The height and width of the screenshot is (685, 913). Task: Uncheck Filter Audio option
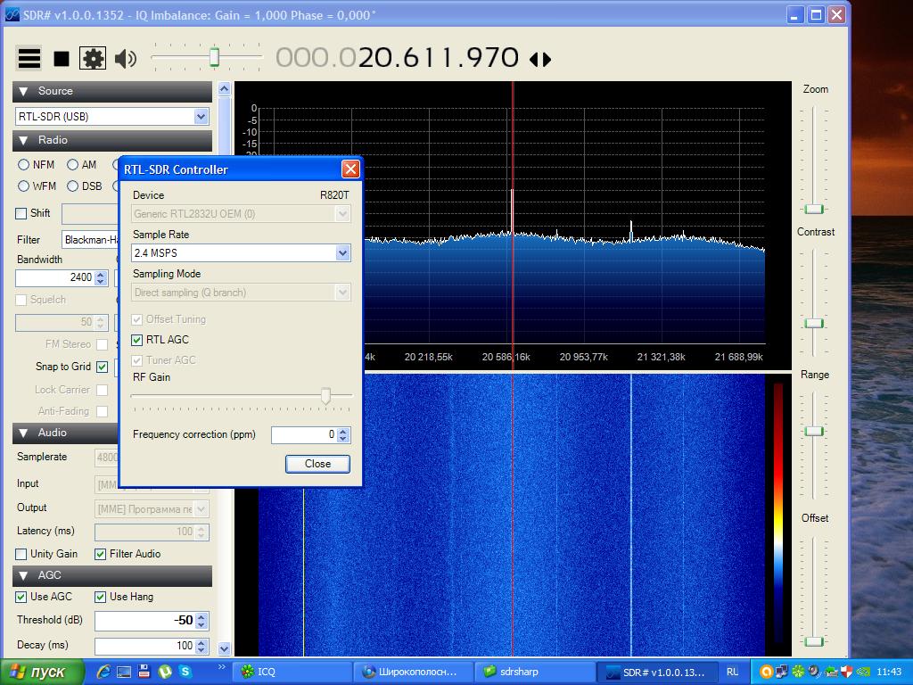(100, 554)
